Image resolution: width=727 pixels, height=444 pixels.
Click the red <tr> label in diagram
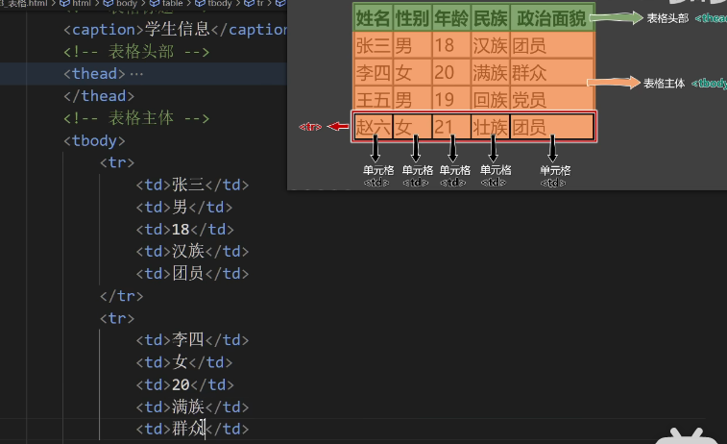click(310, 127)
